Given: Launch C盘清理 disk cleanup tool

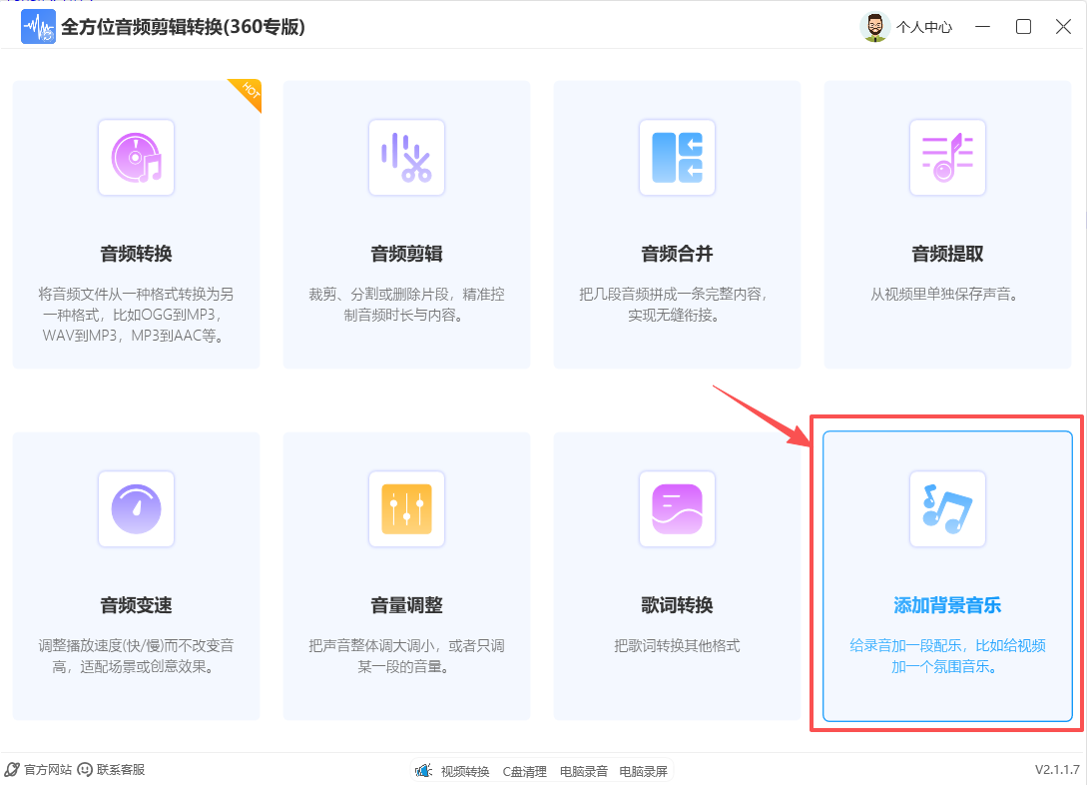Looking at the screenshot, I should 524,770.
